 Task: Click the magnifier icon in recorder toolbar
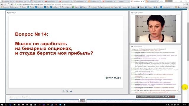(140, 97)
